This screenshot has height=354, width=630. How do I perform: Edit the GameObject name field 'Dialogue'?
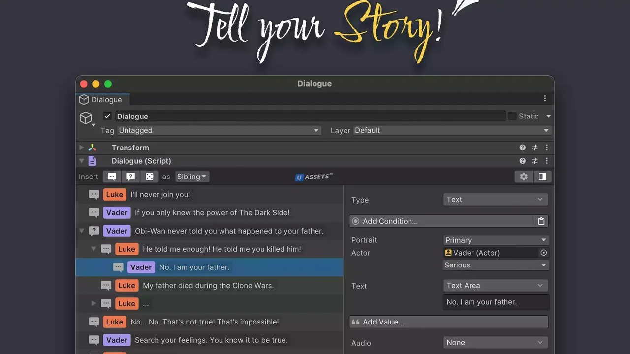click(x=311, y=116)
